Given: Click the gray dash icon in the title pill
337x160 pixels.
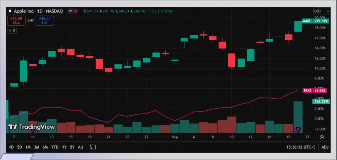Looking at the screenshot, I should point(70,11).
